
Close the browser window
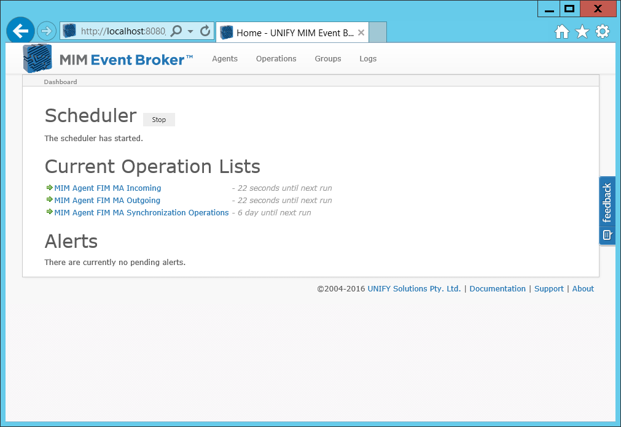[x=598, y=9]
